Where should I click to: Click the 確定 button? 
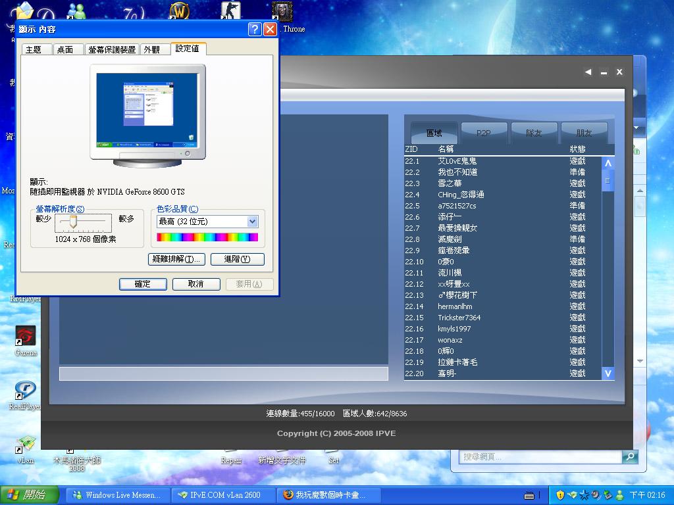[x=143, y=284]
